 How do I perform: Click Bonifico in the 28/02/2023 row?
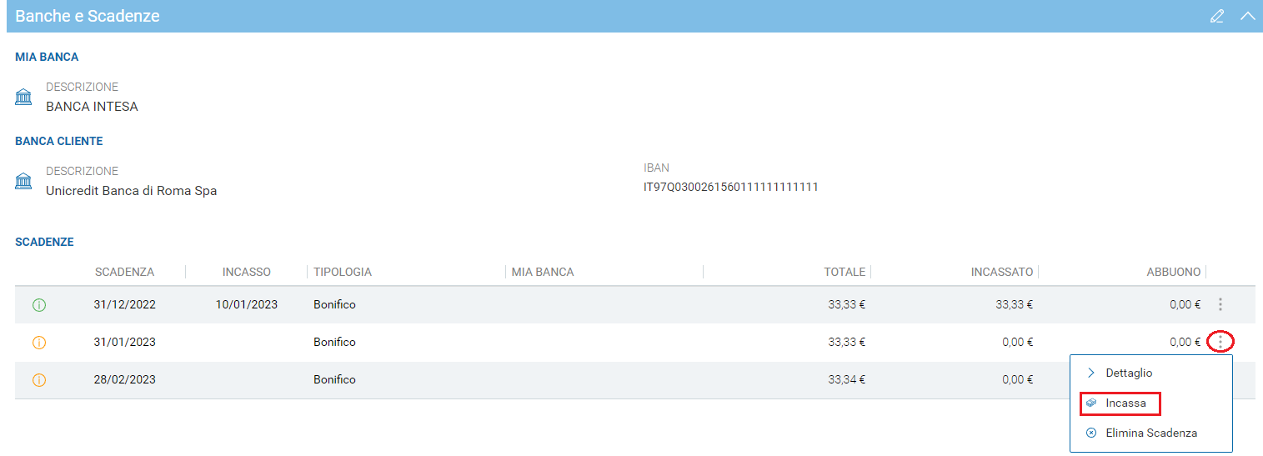(x=334, y=379)
